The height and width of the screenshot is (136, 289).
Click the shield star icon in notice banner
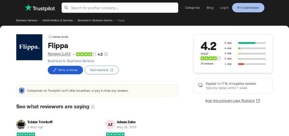click(22, 90)
